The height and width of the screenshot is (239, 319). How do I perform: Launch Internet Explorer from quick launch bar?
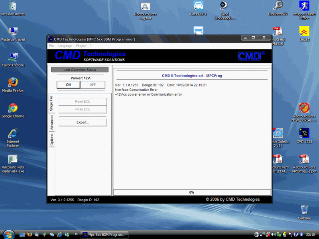(x=59, y=235)
